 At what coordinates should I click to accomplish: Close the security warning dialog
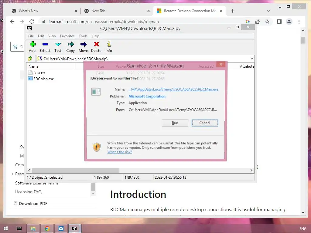pos(221,64)
